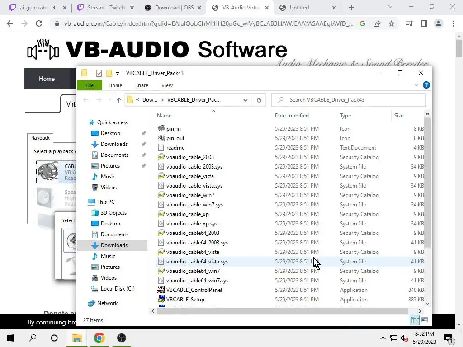Select the vbaudio_cable_xp file name
463x347 pixels.
coord(188,214)
